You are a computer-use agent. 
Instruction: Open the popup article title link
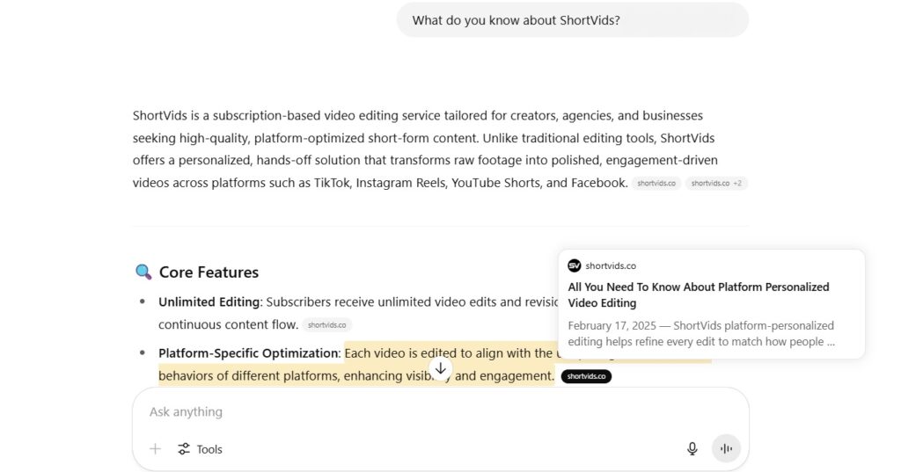click(698, 294)
